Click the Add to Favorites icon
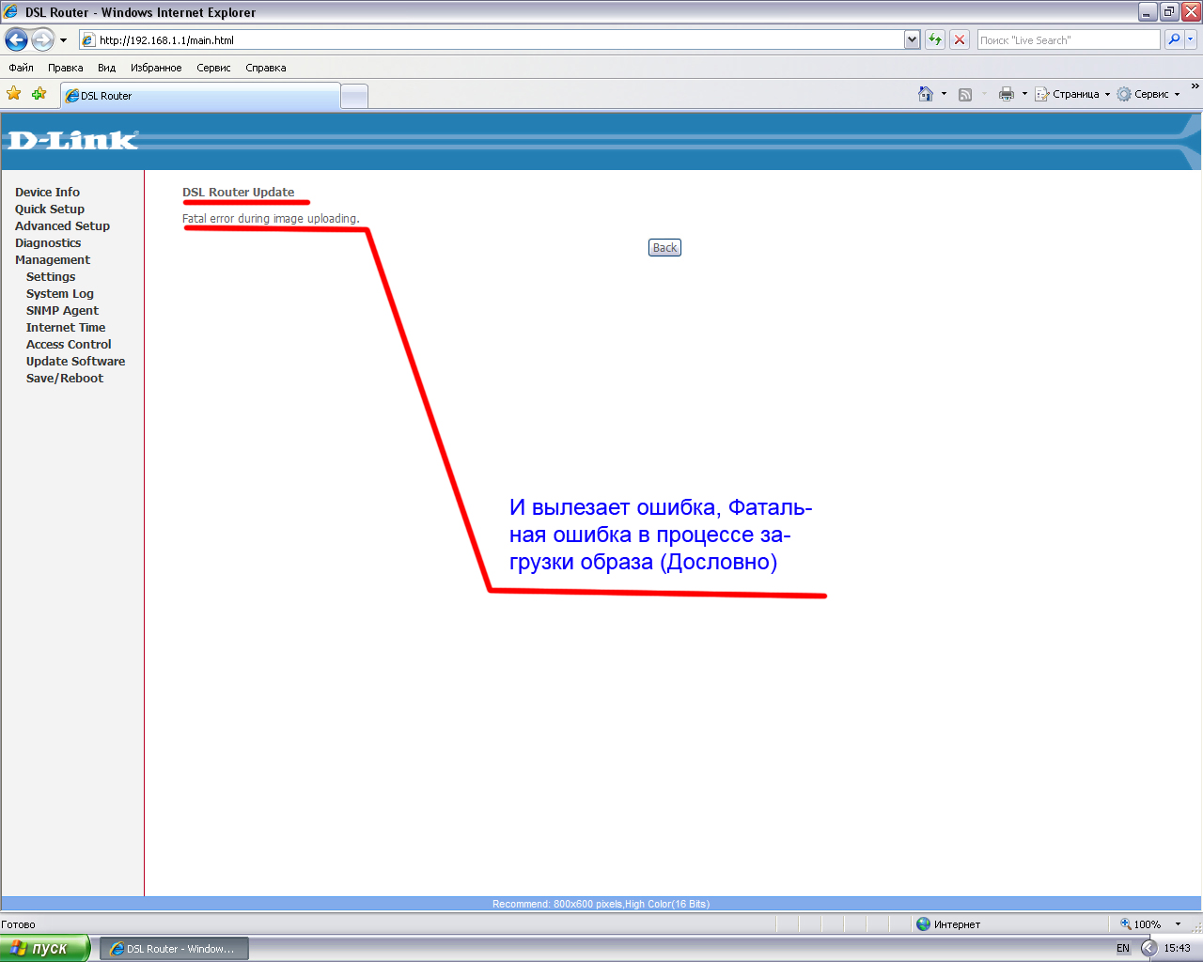1203x962 pixels. click(39, 94)
